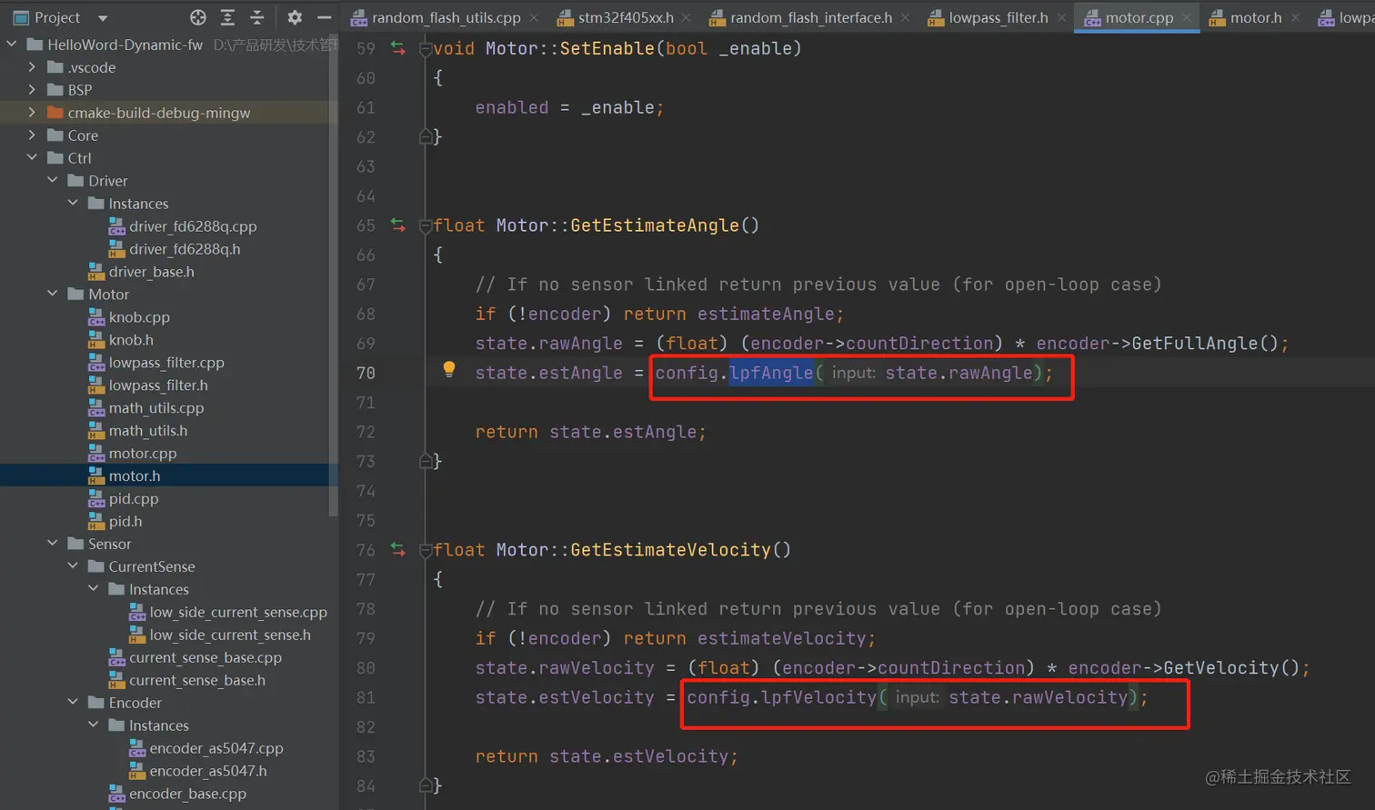Image resolution: width=1375 pixels, height=810 pixels.
Task: Select pid.cpp in the project tree
Action: click(x=134, y=499)
